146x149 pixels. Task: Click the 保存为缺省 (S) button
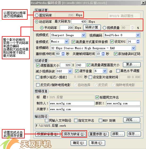(74, 134)
